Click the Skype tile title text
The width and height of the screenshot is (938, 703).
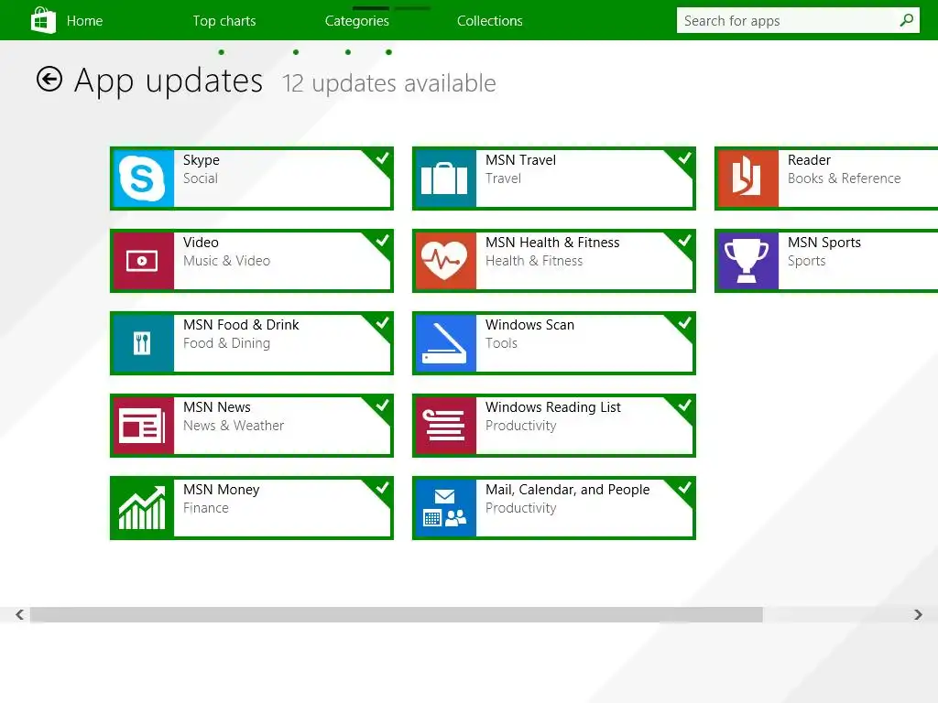click(x=201, y=160)
